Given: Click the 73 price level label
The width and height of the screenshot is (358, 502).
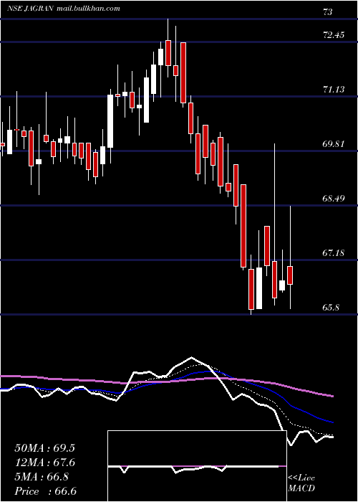Looking at the screenshot, I should pos(328,12).
